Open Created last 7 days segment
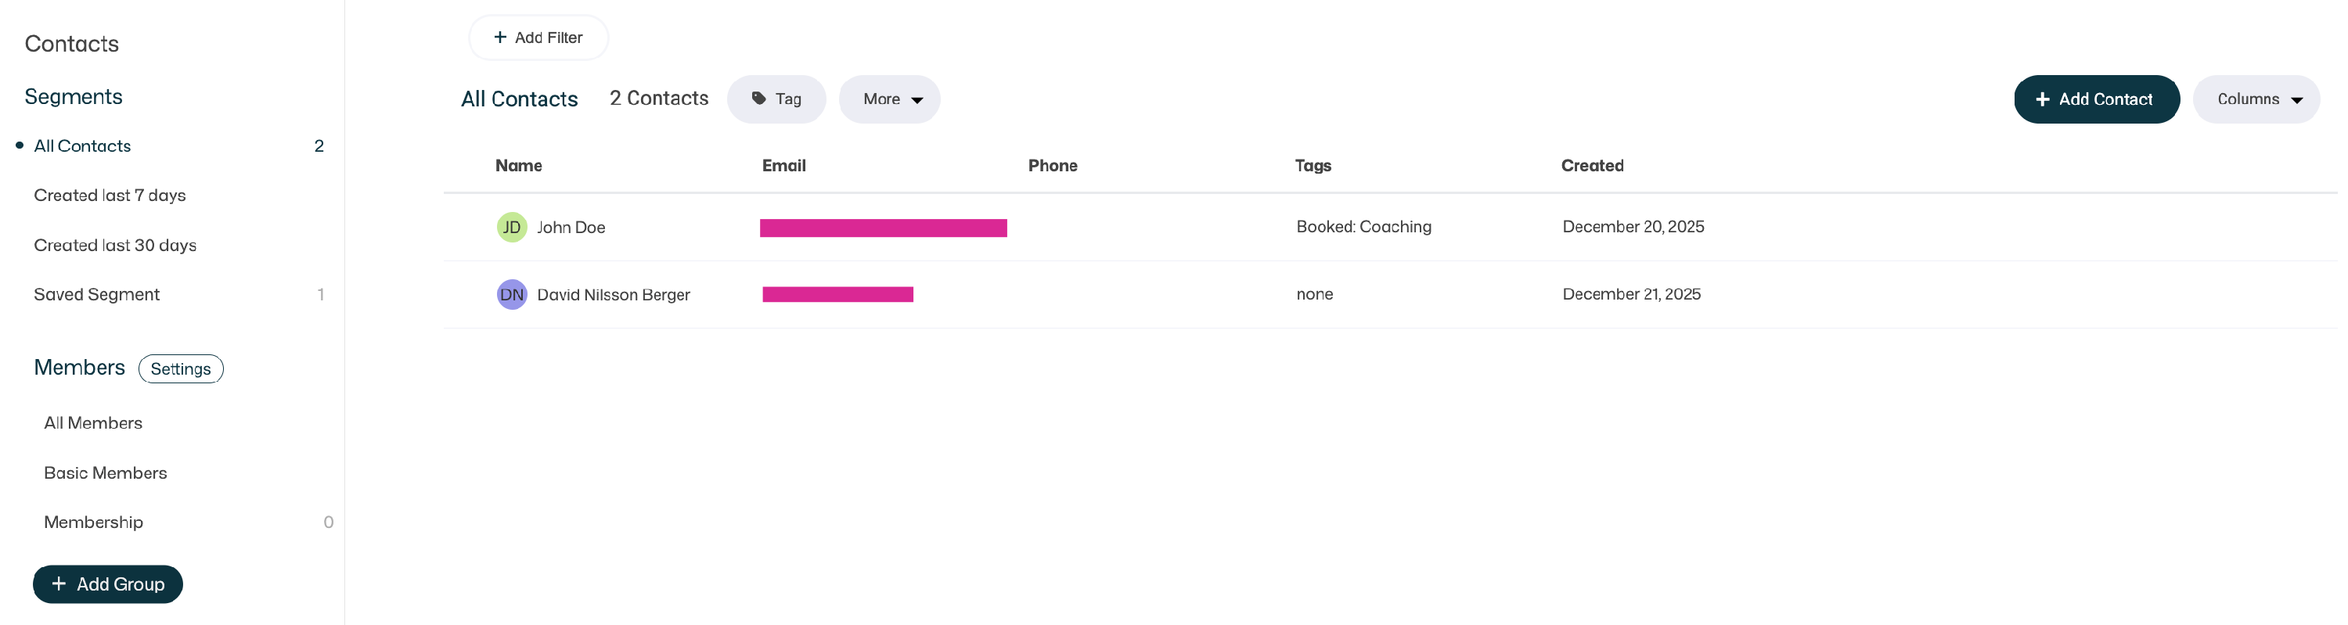 coord(110,195)
